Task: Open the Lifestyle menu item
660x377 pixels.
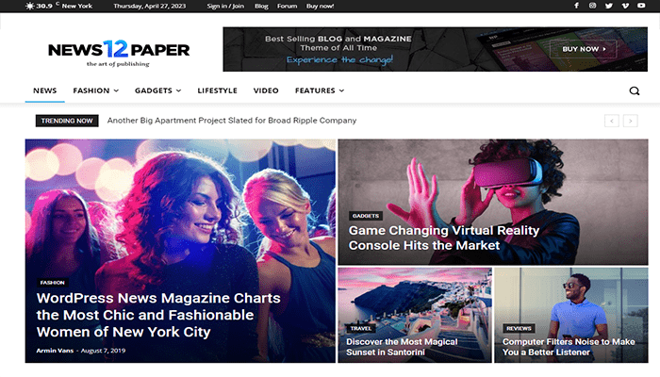Action: (x=217, y=90)
